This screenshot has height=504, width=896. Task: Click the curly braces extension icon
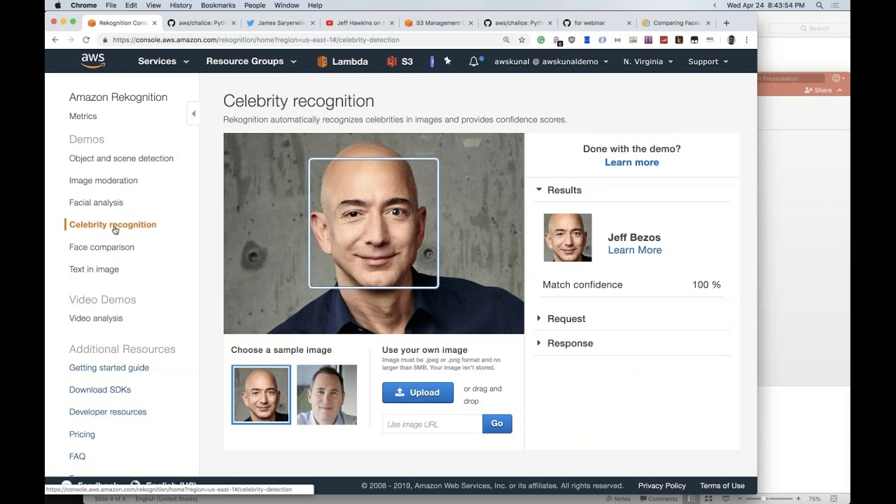pos(617,40)
